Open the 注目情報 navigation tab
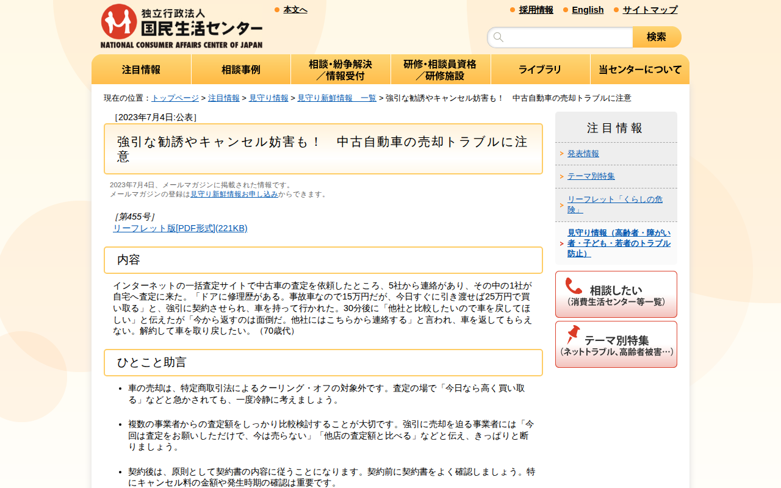Image resolution: width=781 pixels, height=488 pixels. [x=142, y=70]
